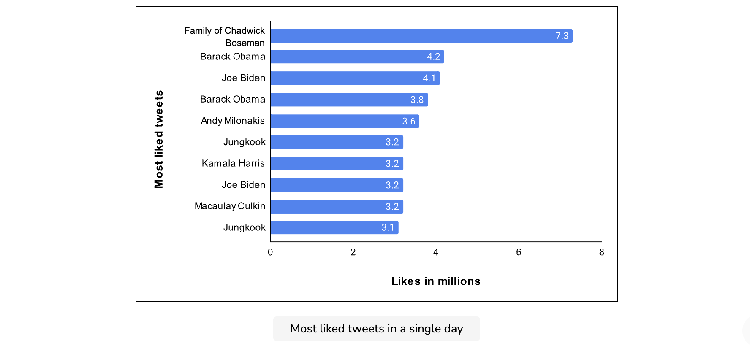Select the Joe Biden 3.2 bar
750x346 pixels.
click(x=337, y=185)
